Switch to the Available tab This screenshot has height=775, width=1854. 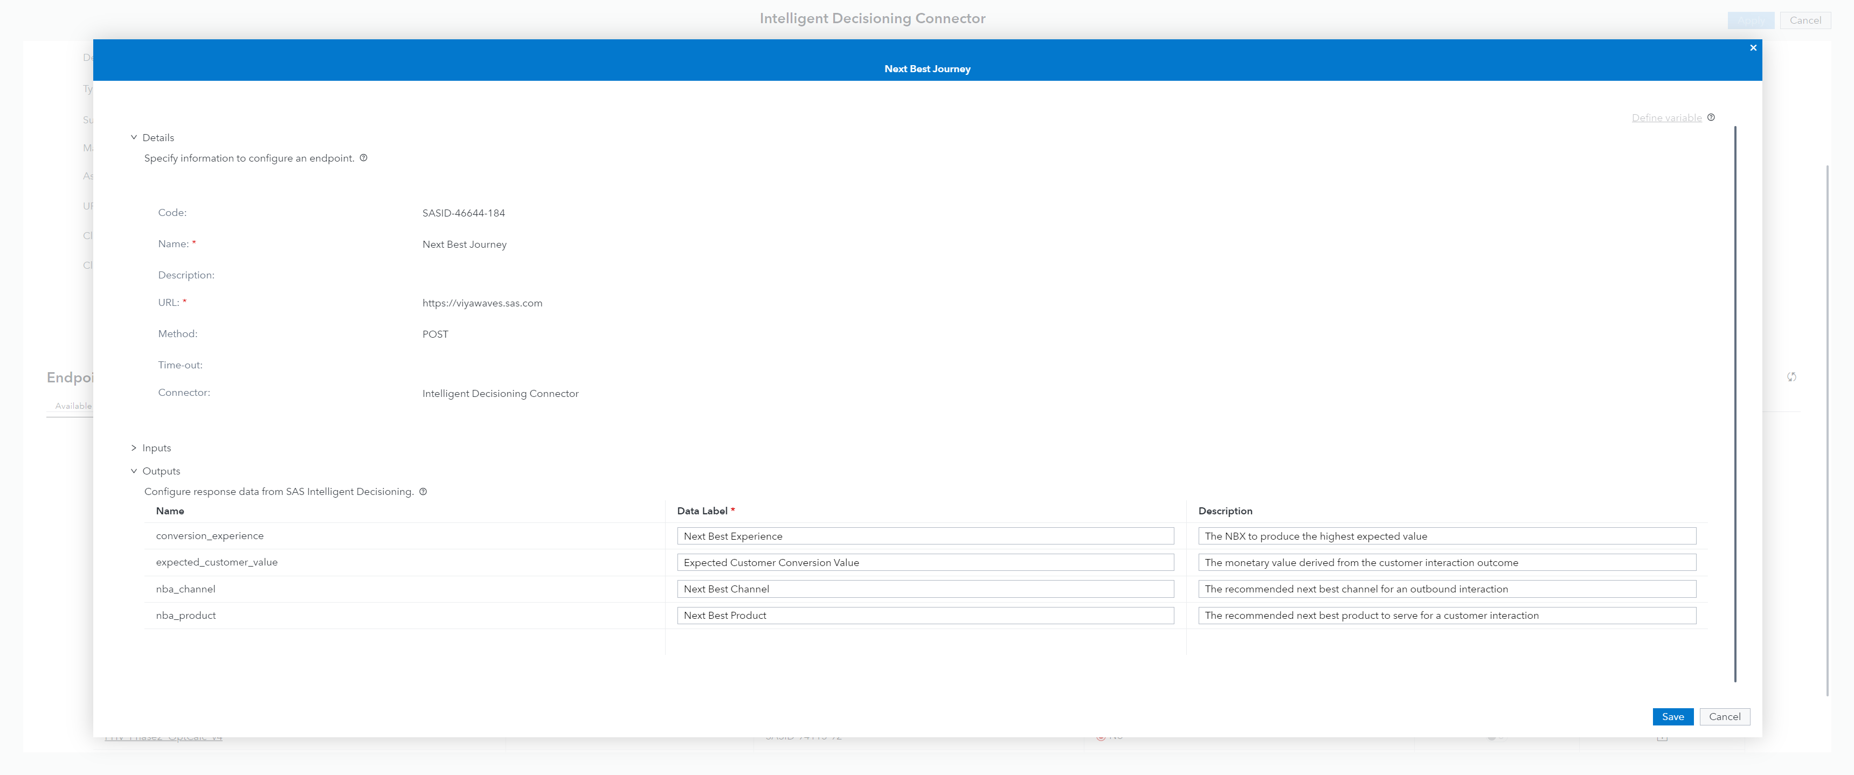[72, 406]
